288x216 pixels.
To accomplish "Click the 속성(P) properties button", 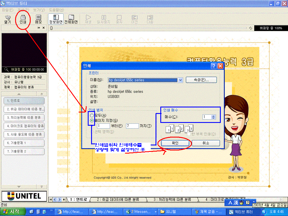I will click(201, 80).
